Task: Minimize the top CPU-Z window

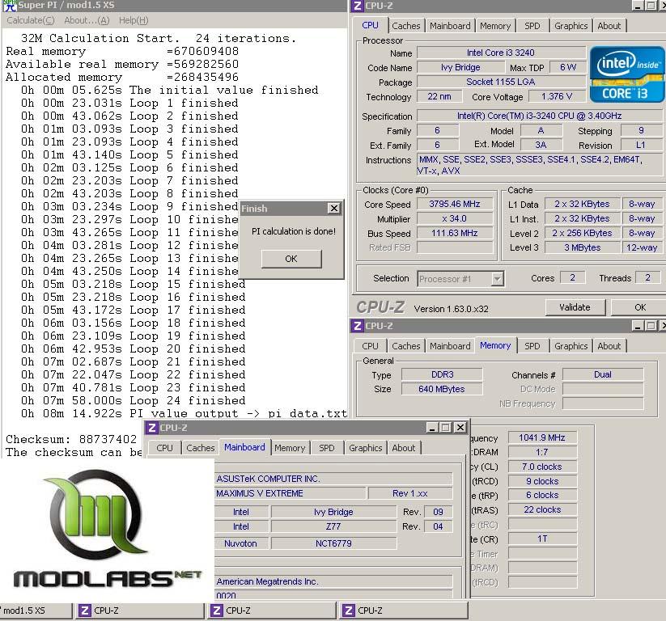Action: point(638,6)
